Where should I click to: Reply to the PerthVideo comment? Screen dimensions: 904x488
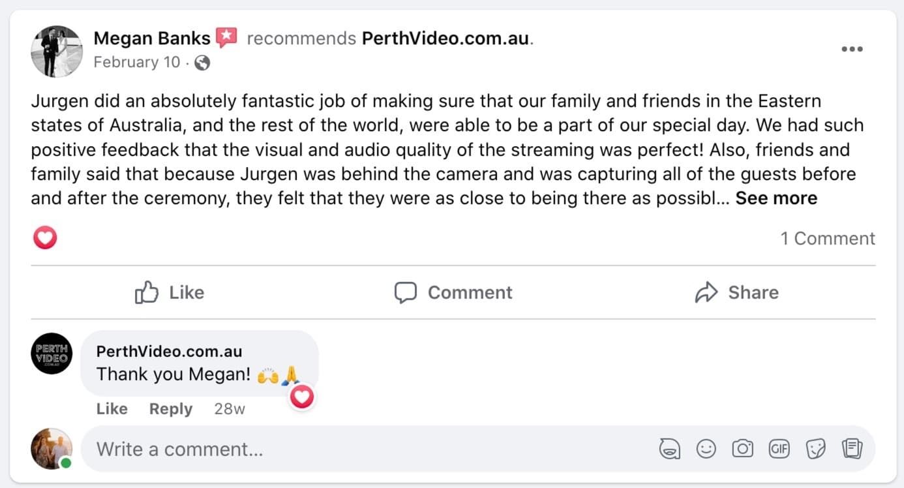tap(171, 409)
